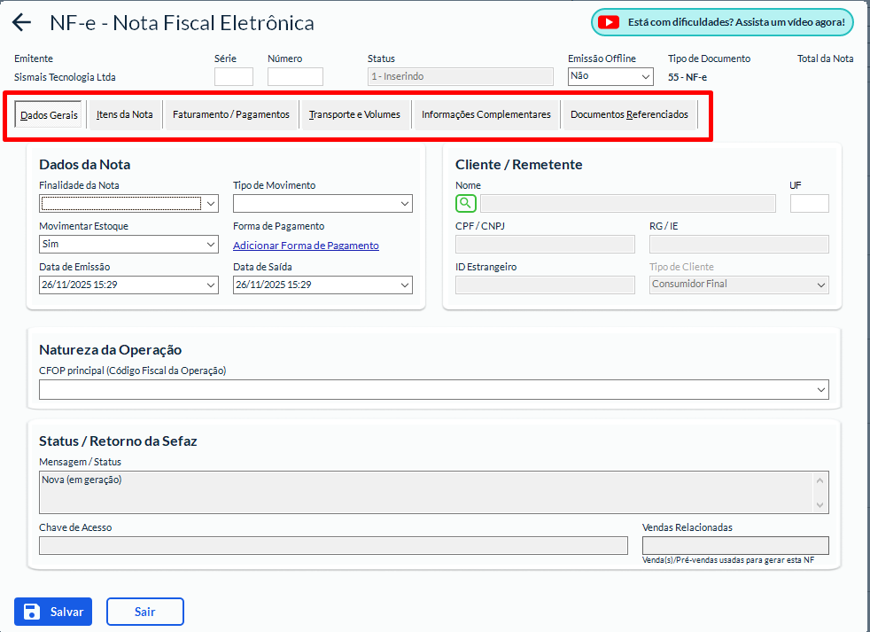Open the Documentos Referenciados tab
Viewport: 870px width, 632px height.
(x=629, y=114)
